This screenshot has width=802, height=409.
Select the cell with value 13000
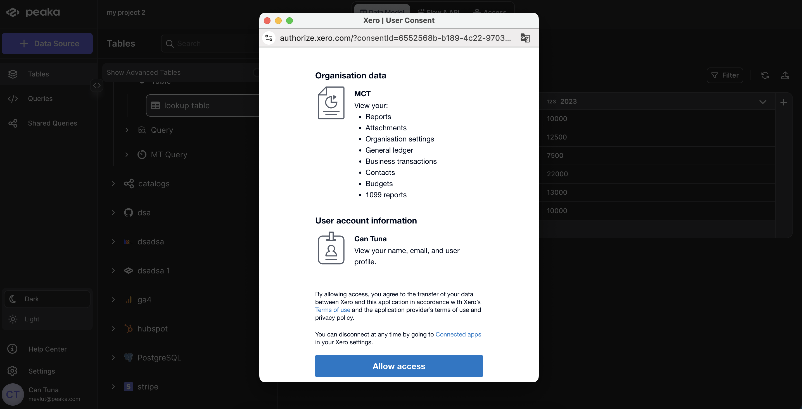(658, 193)
